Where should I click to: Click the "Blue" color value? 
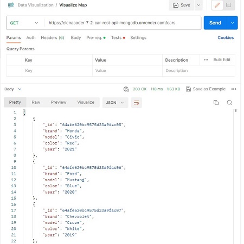tap(72, 186)
